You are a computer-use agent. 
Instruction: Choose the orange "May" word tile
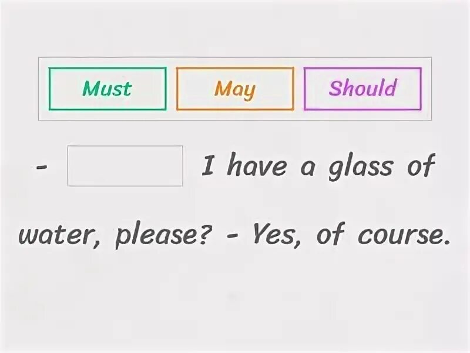[x=235, y=89]
